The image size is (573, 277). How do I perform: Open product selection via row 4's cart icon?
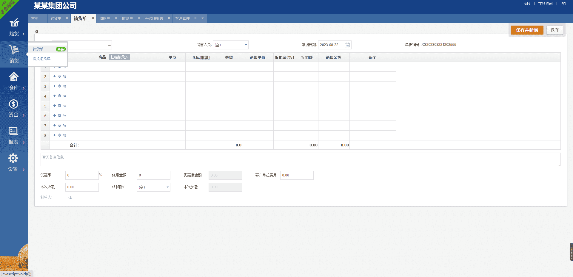coord(65,96)
